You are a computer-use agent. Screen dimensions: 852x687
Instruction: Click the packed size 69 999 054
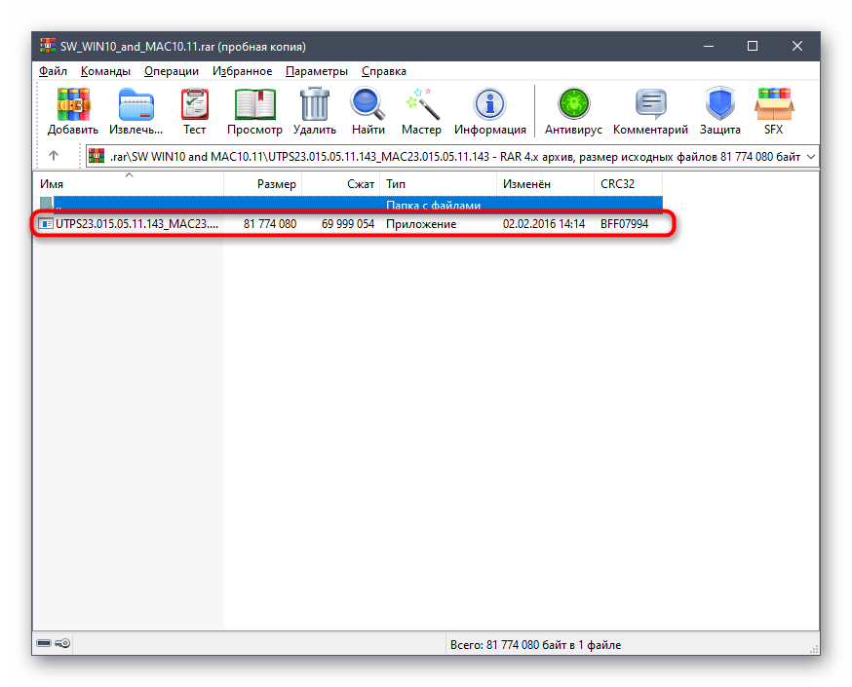pos(348,224)
